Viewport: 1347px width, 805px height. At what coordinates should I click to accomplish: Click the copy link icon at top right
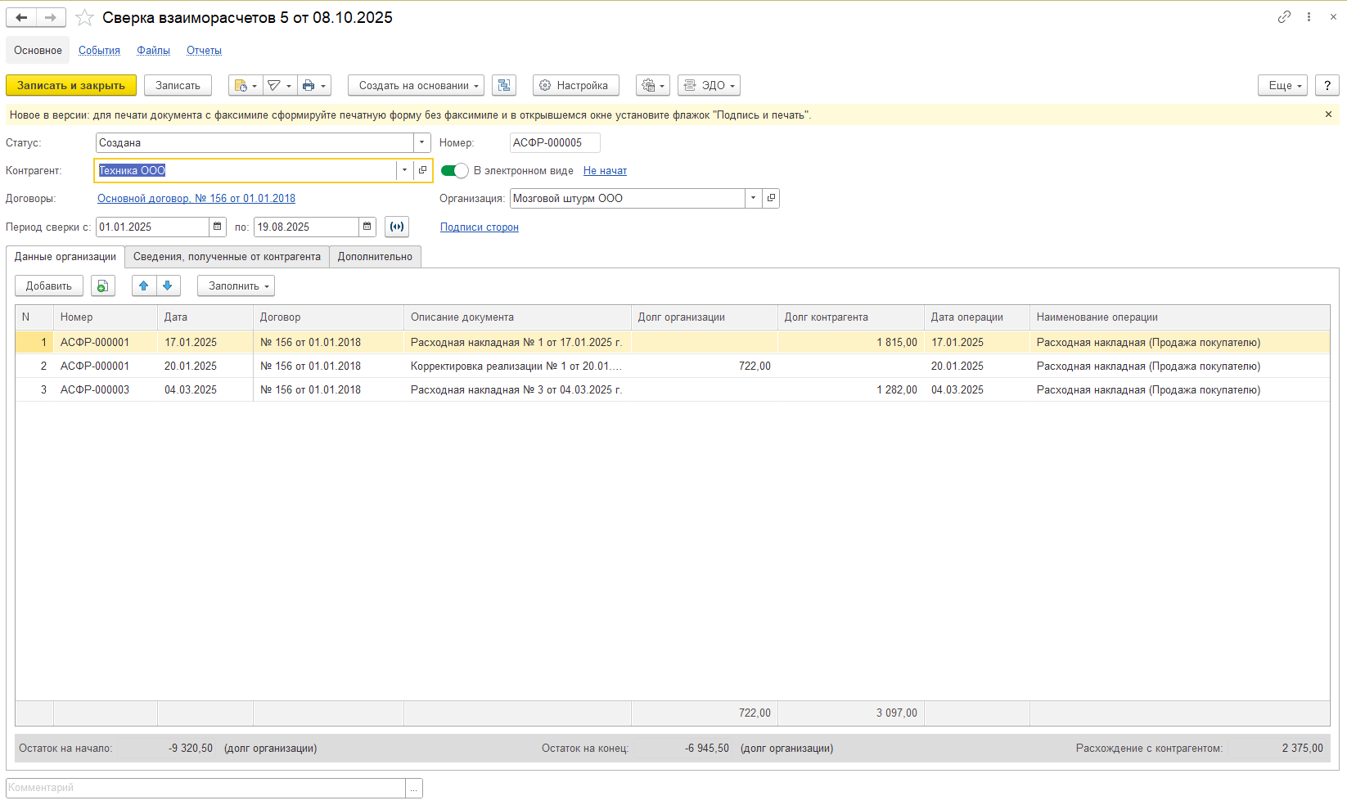point(1284,17)
